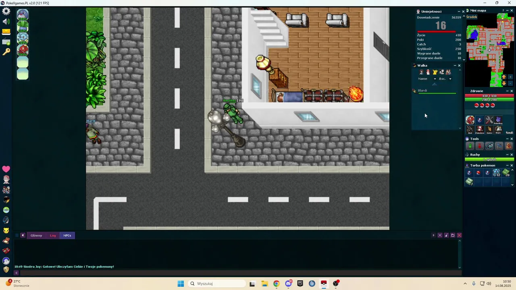Screen dimensions: 516x290
Task: Mute game sound with speaker icon
Action: 6,22
